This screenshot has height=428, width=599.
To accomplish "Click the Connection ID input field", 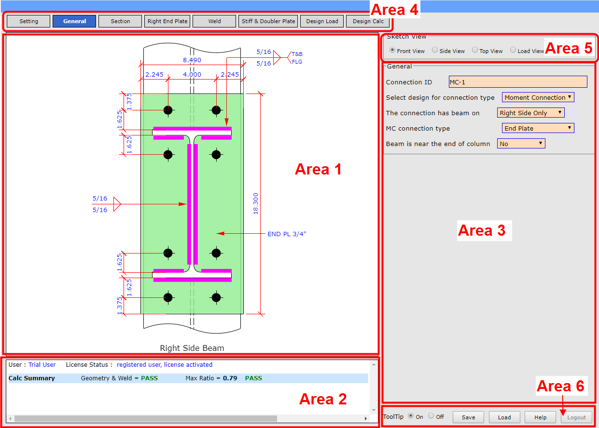I will (x=517, y=82).
